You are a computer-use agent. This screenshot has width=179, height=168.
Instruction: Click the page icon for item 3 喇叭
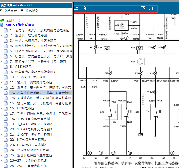coord(6,41)
